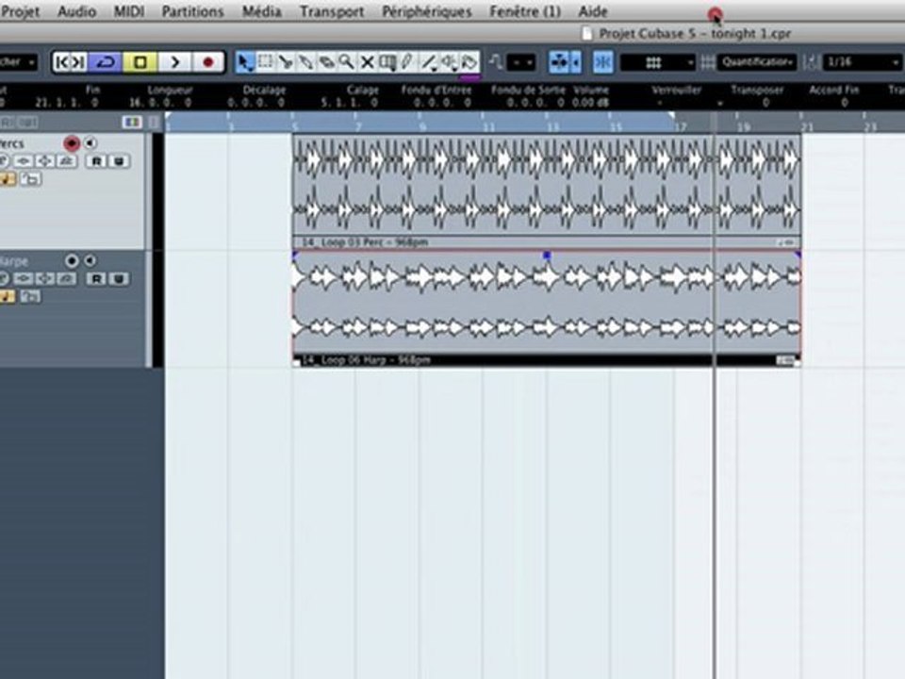Click Harpe track inserts state icon
The image size is (905, 679).
24,279
